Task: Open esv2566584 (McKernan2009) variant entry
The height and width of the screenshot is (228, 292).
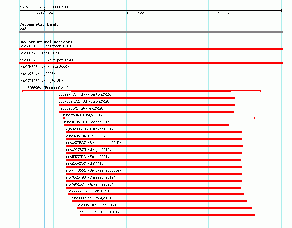Action: click(44, 67)
